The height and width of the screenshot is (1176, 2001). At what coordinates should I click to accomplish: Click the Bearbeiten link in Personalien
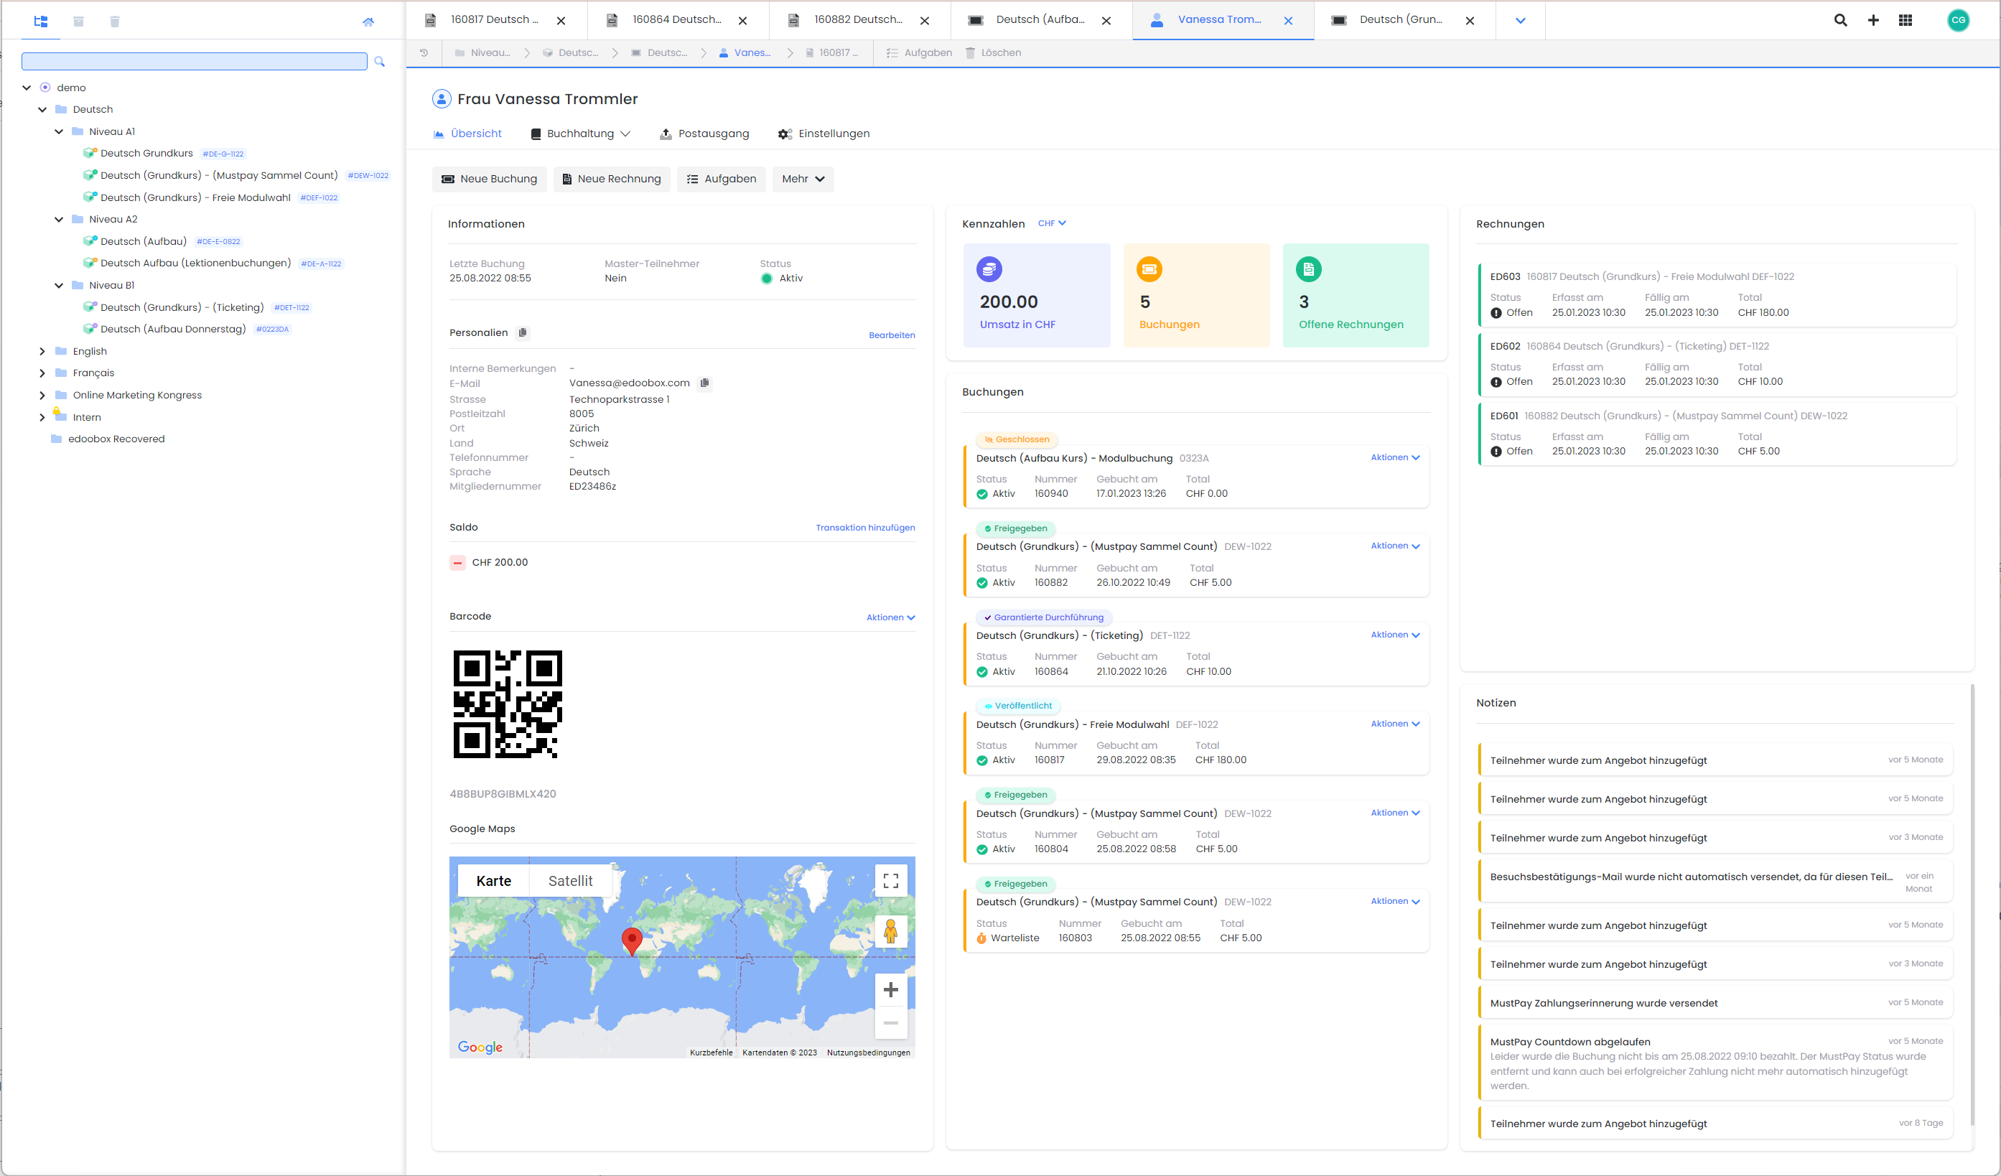coord(891,335)
